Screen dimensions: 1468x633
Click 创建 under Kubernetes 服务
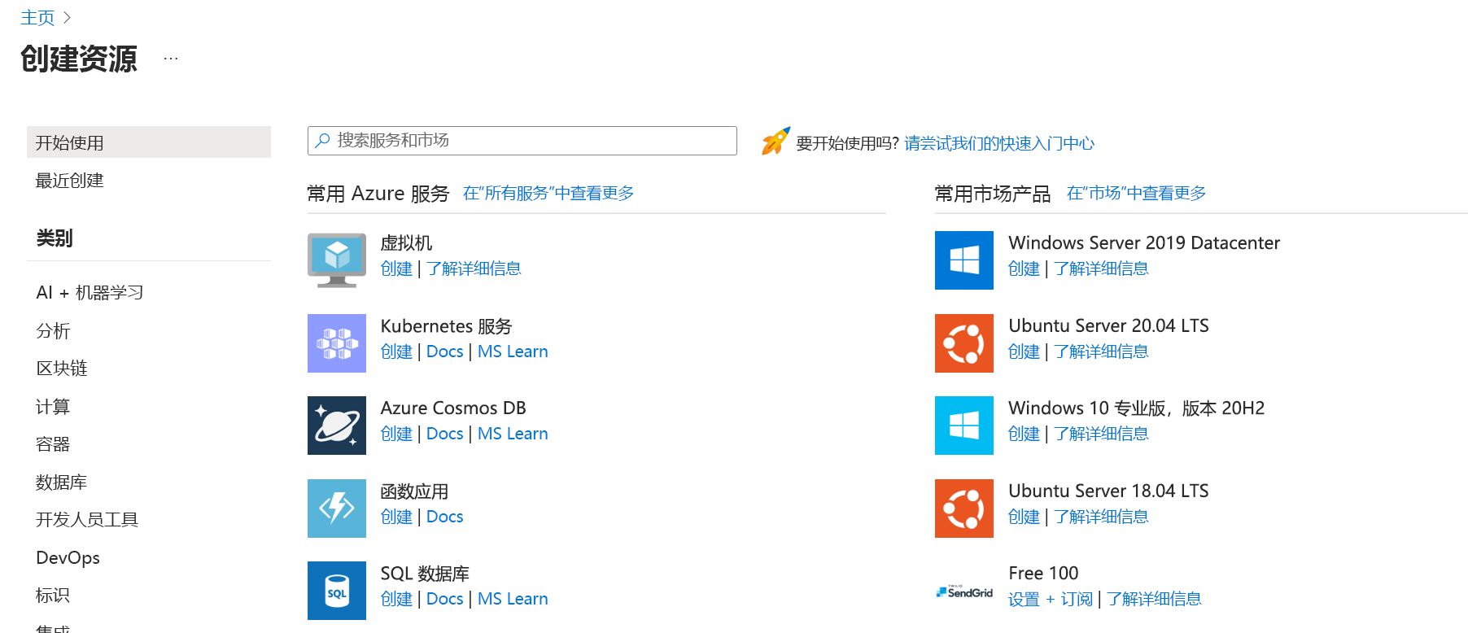tap(397, 351)
